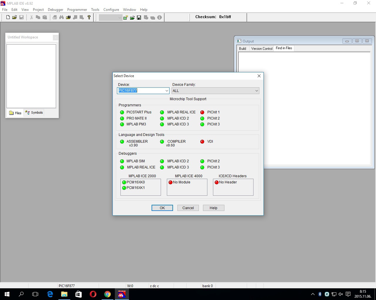Open the Configure menu
The width and height of the screenshot is (376, 300).
[111, 10]
